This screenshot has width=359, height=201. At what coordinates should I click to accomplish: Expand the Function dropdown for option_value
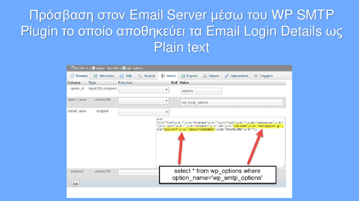[x=143, y=112]
